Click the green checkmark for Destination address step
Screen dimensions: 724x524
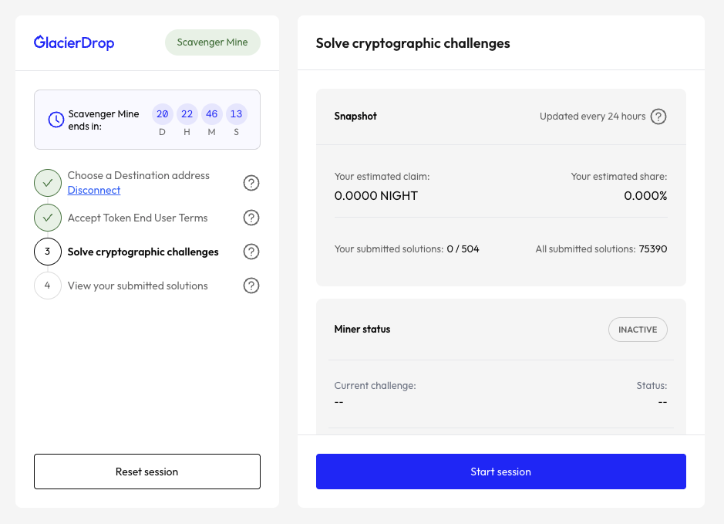[48, 183]
